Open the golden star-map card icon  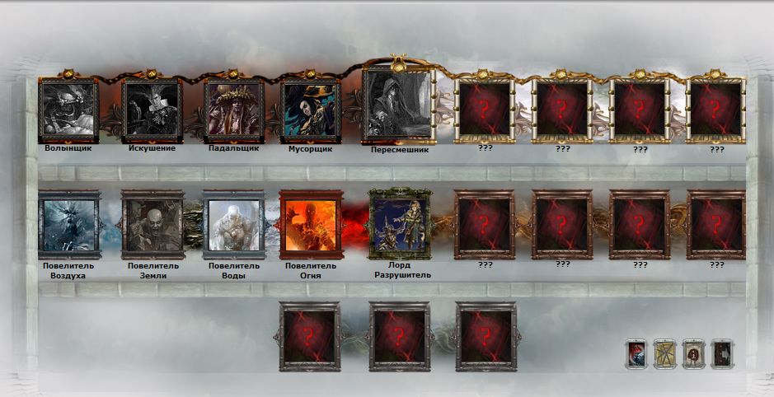coord(664,353)
